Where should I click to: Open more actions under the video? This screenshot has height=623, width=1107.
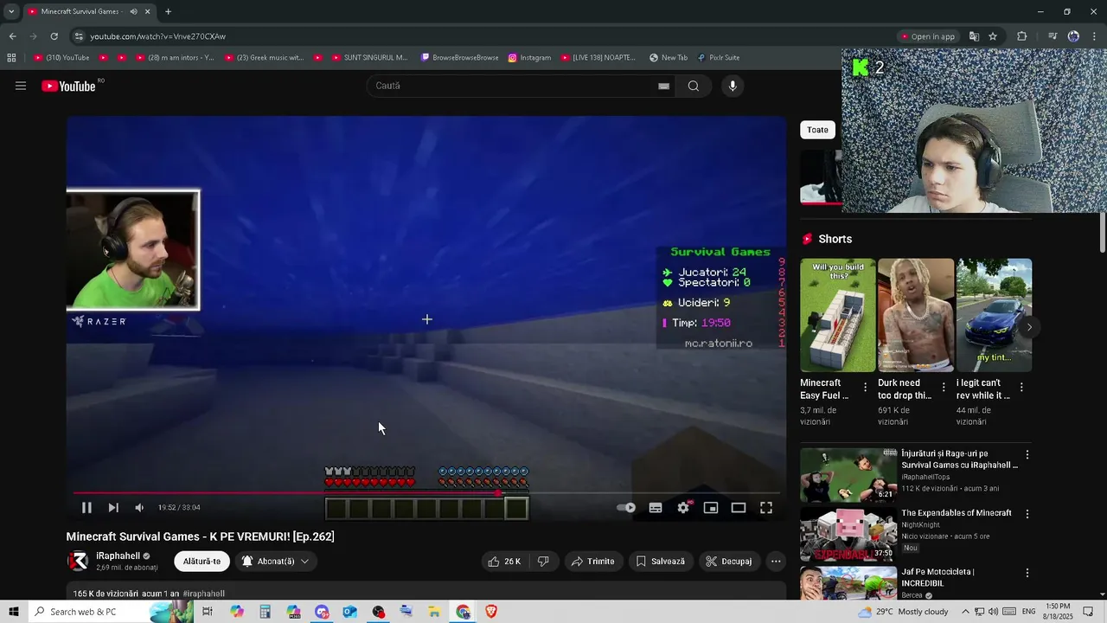tap(776, 562)
